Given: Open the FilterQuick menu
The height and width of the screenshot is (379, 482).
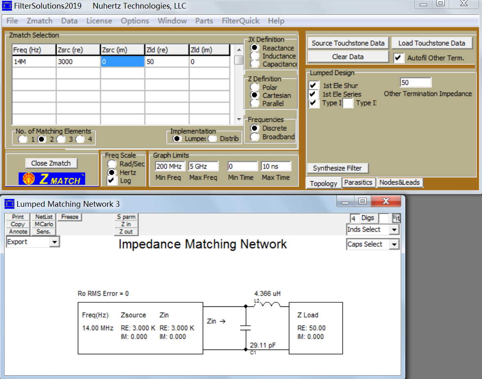Looking at the screenshot, I should tap(240, 21).
